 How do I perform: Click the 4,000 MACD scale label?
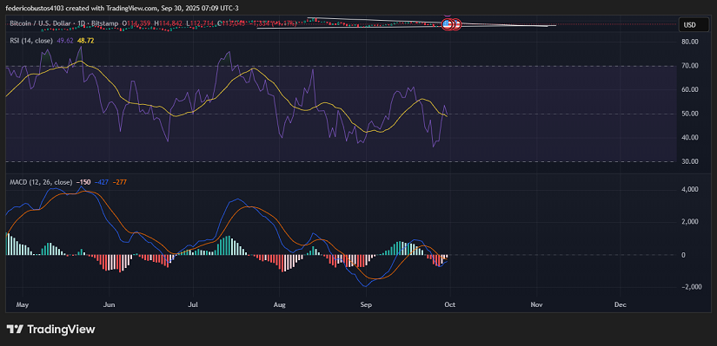coord(689,189)
